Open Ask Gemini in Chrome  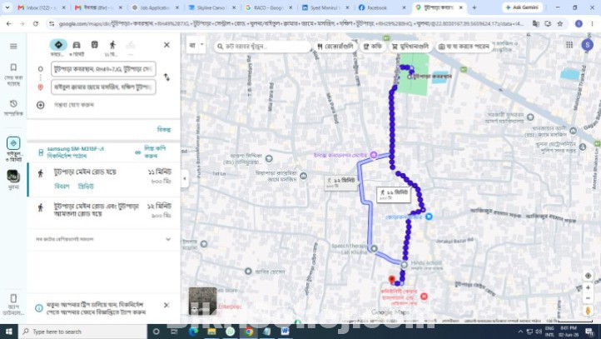tap(522, 7)
